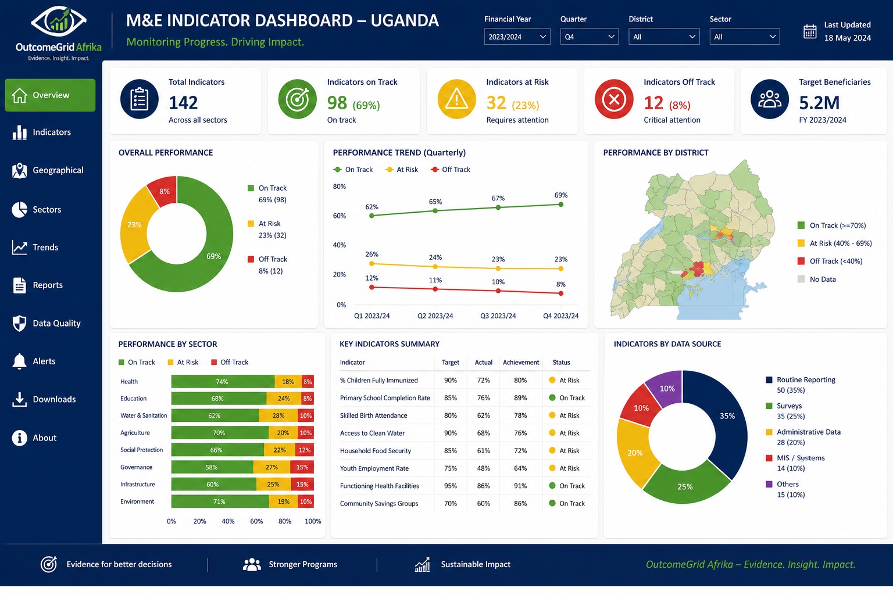The height and width of the screenshot is (595, 893).
Task: Click the Sustainable Impact growth chart icon
Action: coord(423,564)
